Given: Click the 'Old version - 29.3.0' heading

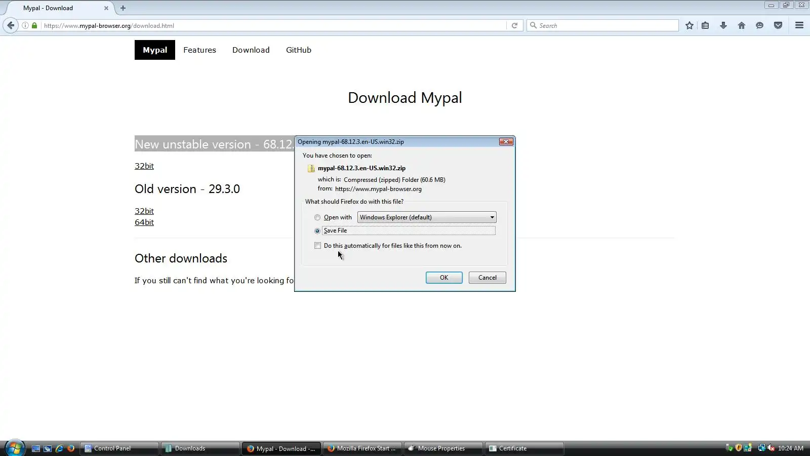Looking at the screenshot, I should point(187,189).
